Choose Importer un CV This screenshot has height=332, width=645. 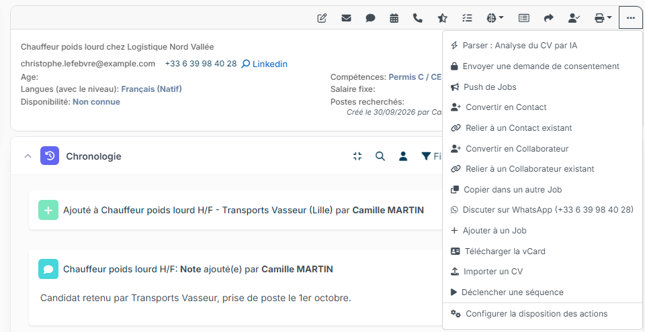click(x=543, y=272)
